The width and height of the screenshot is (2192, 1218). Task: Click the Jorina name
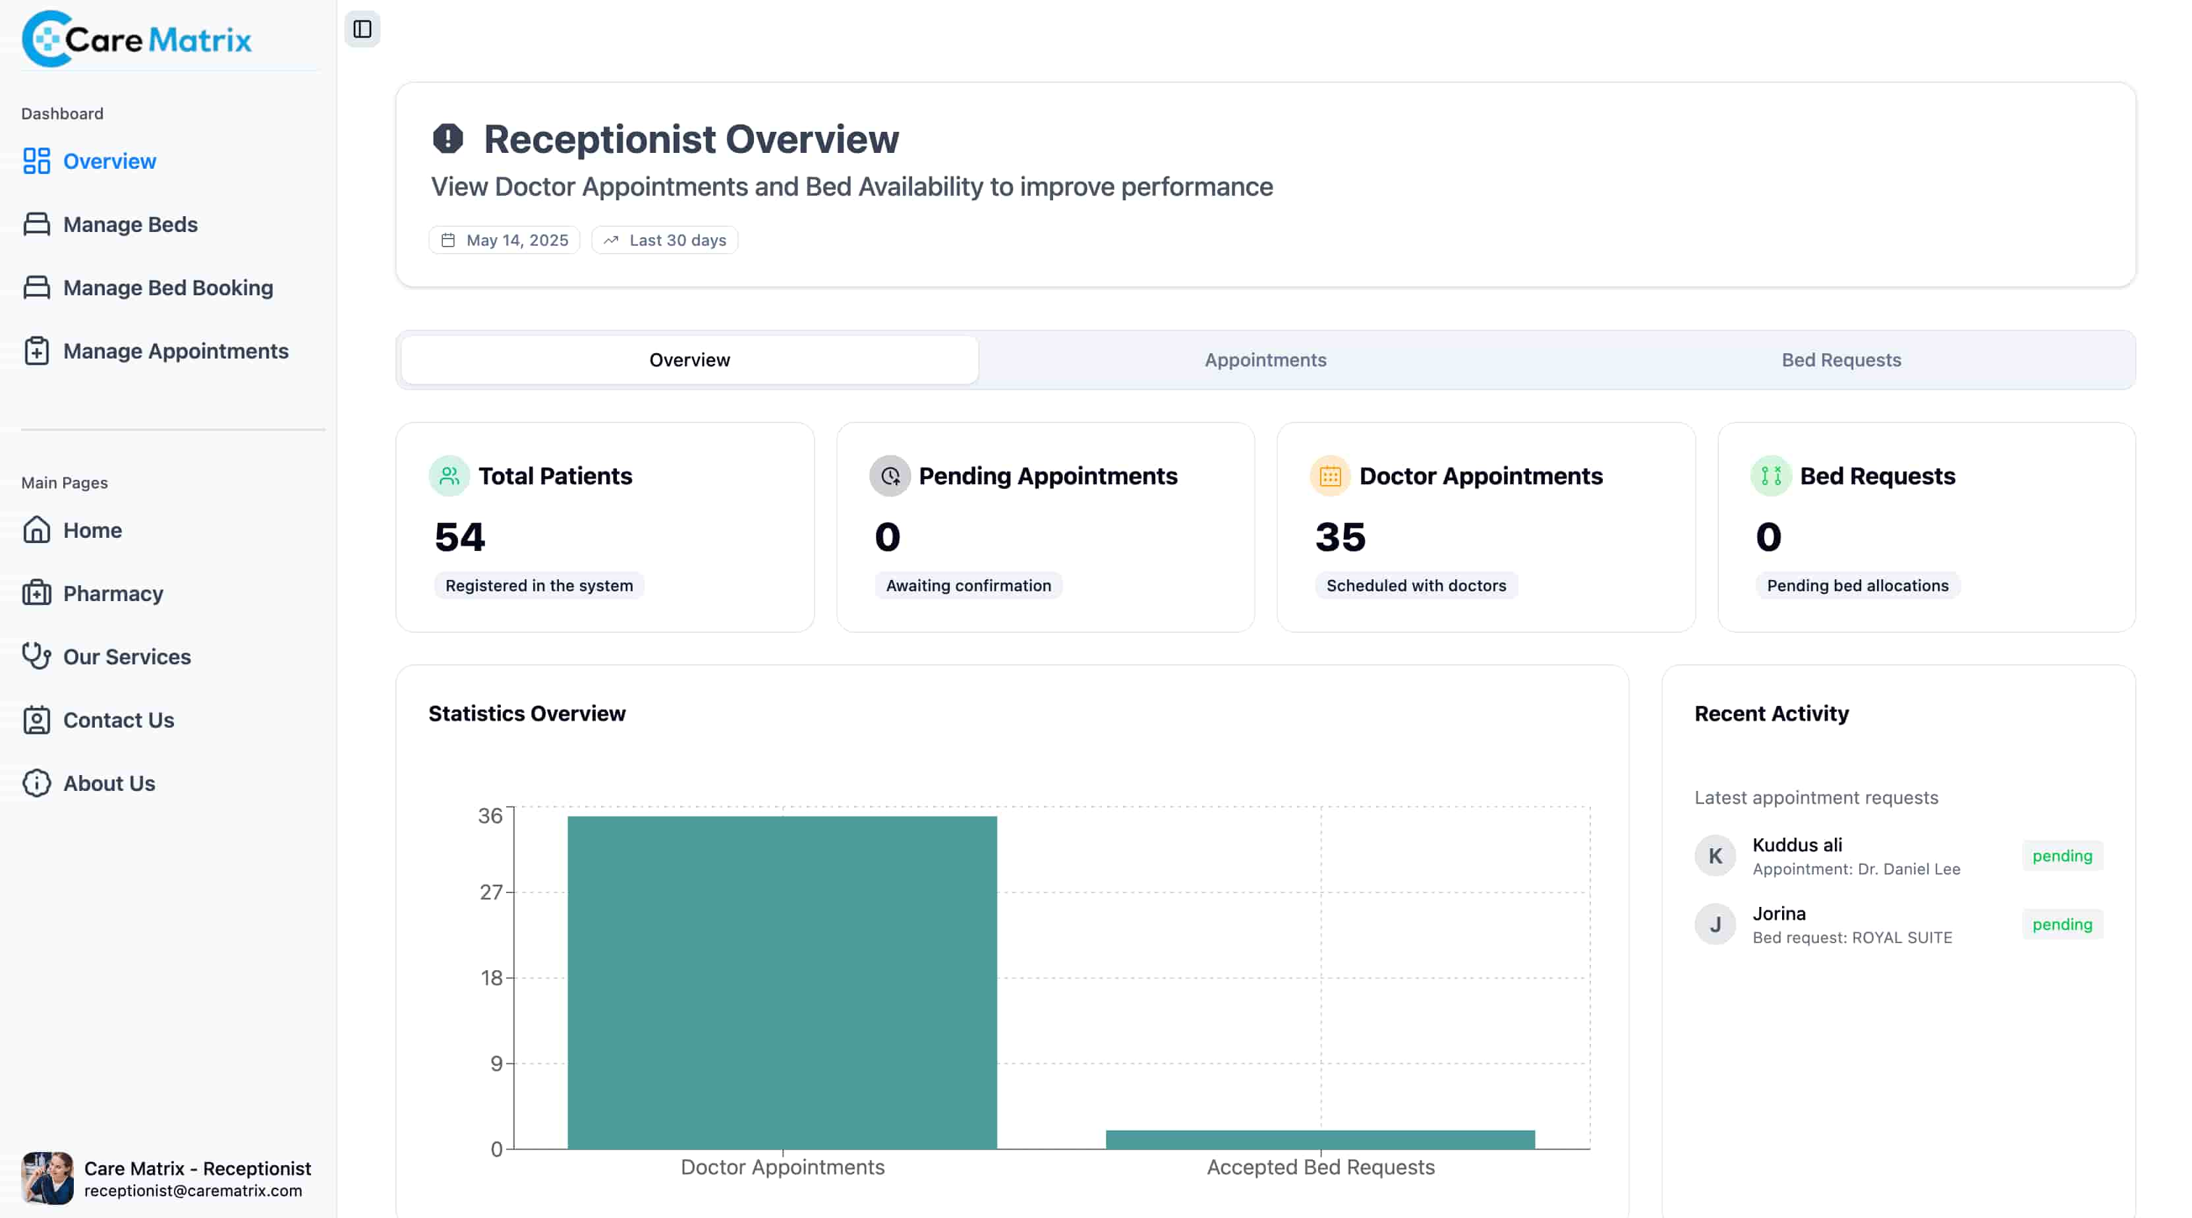point(1779,913)
